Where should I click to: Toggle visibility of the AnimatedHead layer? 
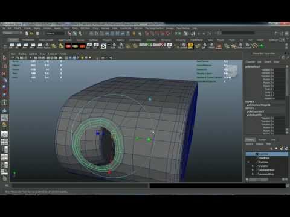click(x=253, y=170)
